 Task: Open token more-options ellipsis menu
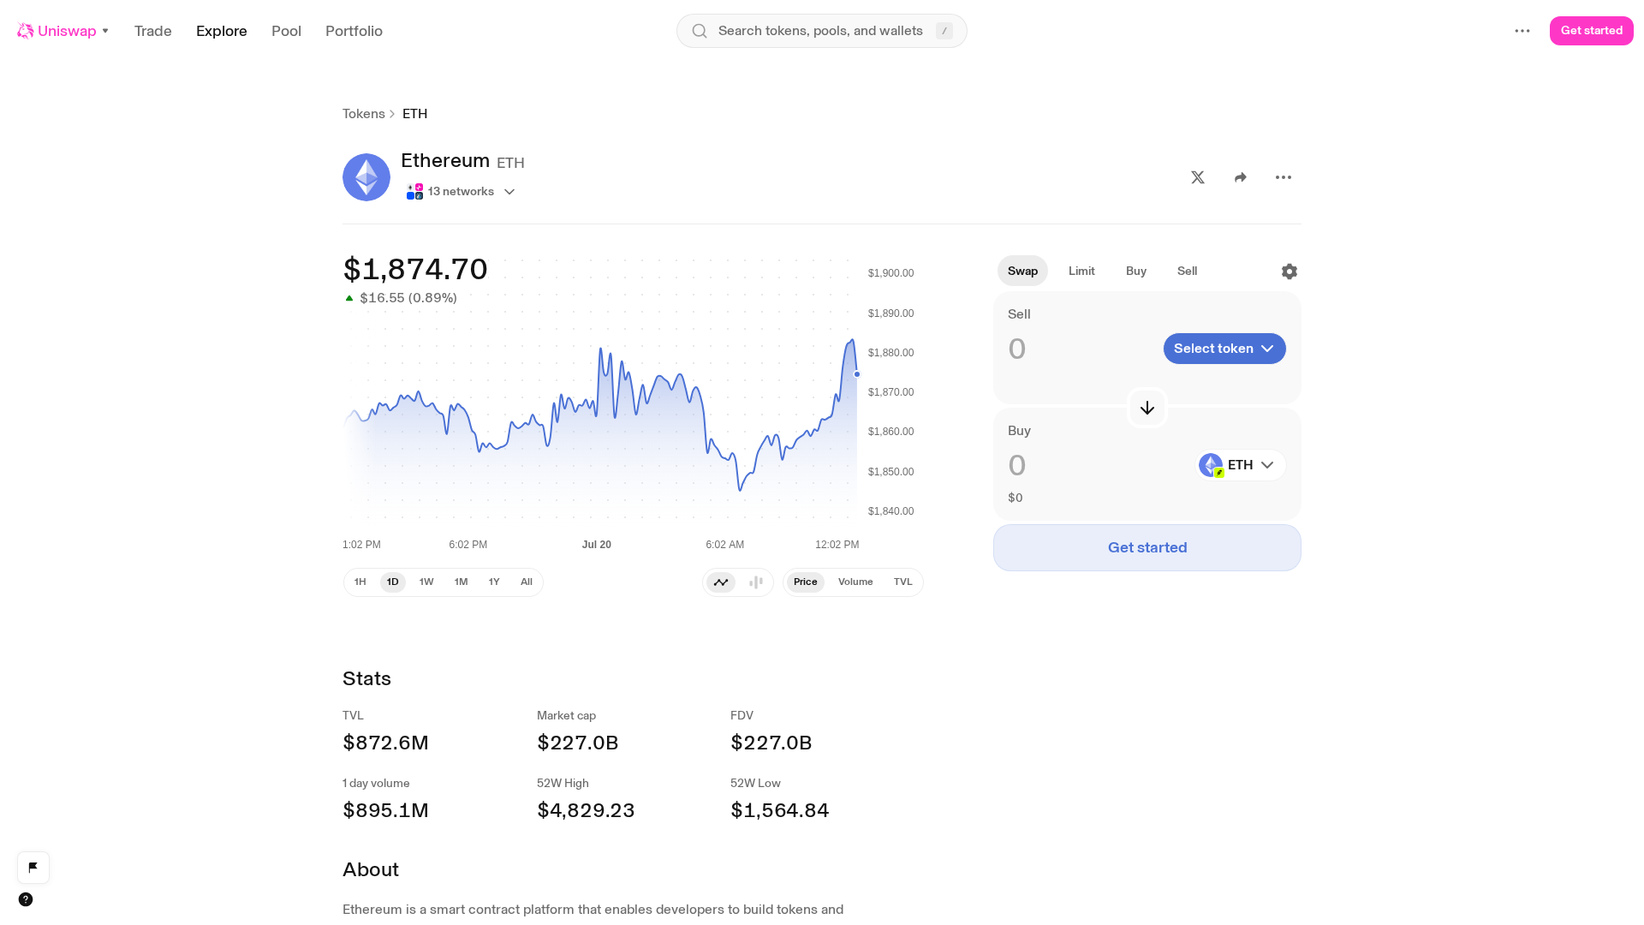click(x=1284, y=177)
